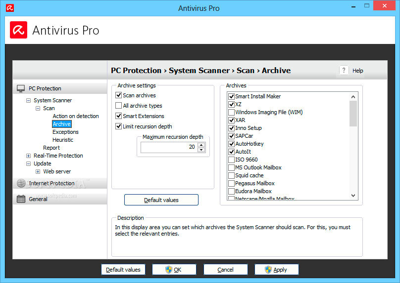Click the bottom Default values button

(x=123, y=270)
